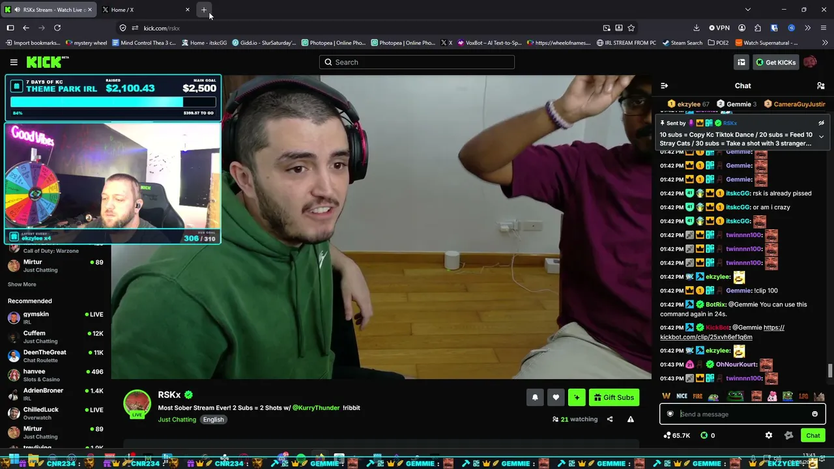
Task: Toggle the browser sidebar icon left of back arrow
Action: pyautogui.click(x=10, y=28)
